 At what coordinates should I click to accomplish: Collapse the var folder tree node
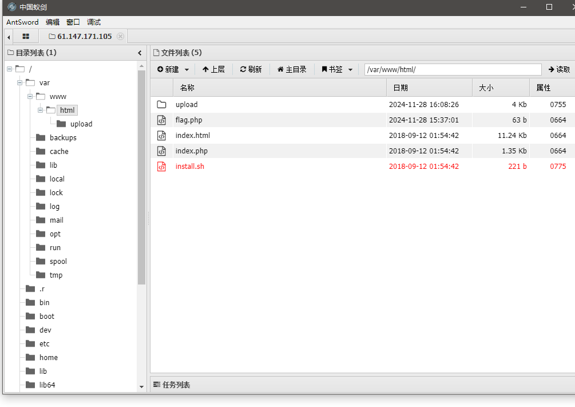[x=19, y=82]
